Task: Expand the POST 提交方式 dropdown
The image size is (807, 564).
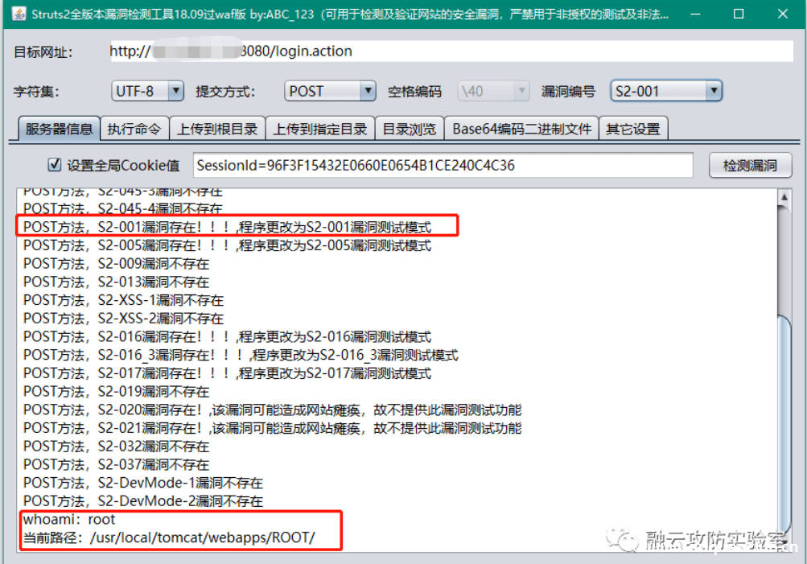Action: point(367,91)
